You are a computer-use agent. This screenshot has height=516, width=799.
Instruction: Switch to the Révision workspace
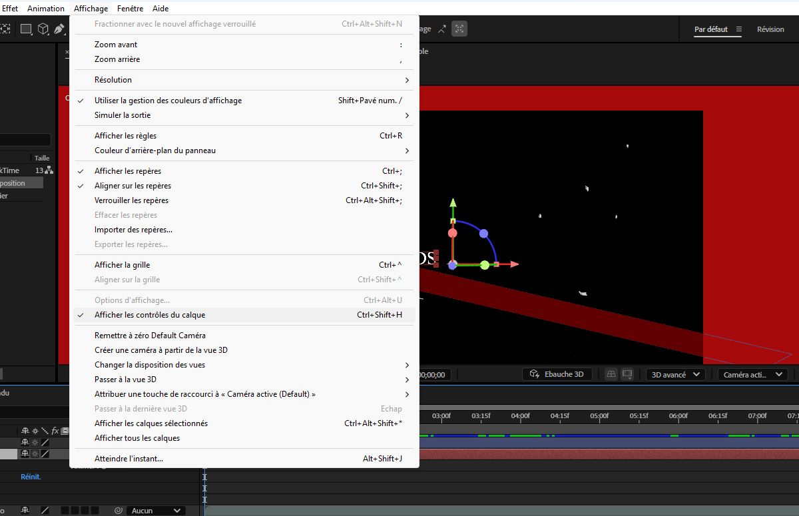[x=770, y=29]
